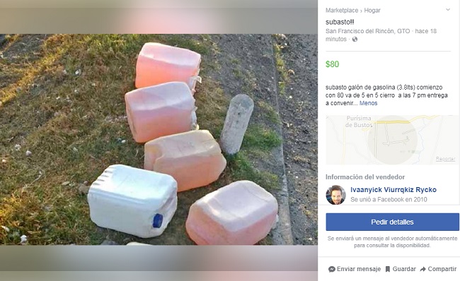
Task: Click the Pedir detalles button
Action: tap(392, 222)
